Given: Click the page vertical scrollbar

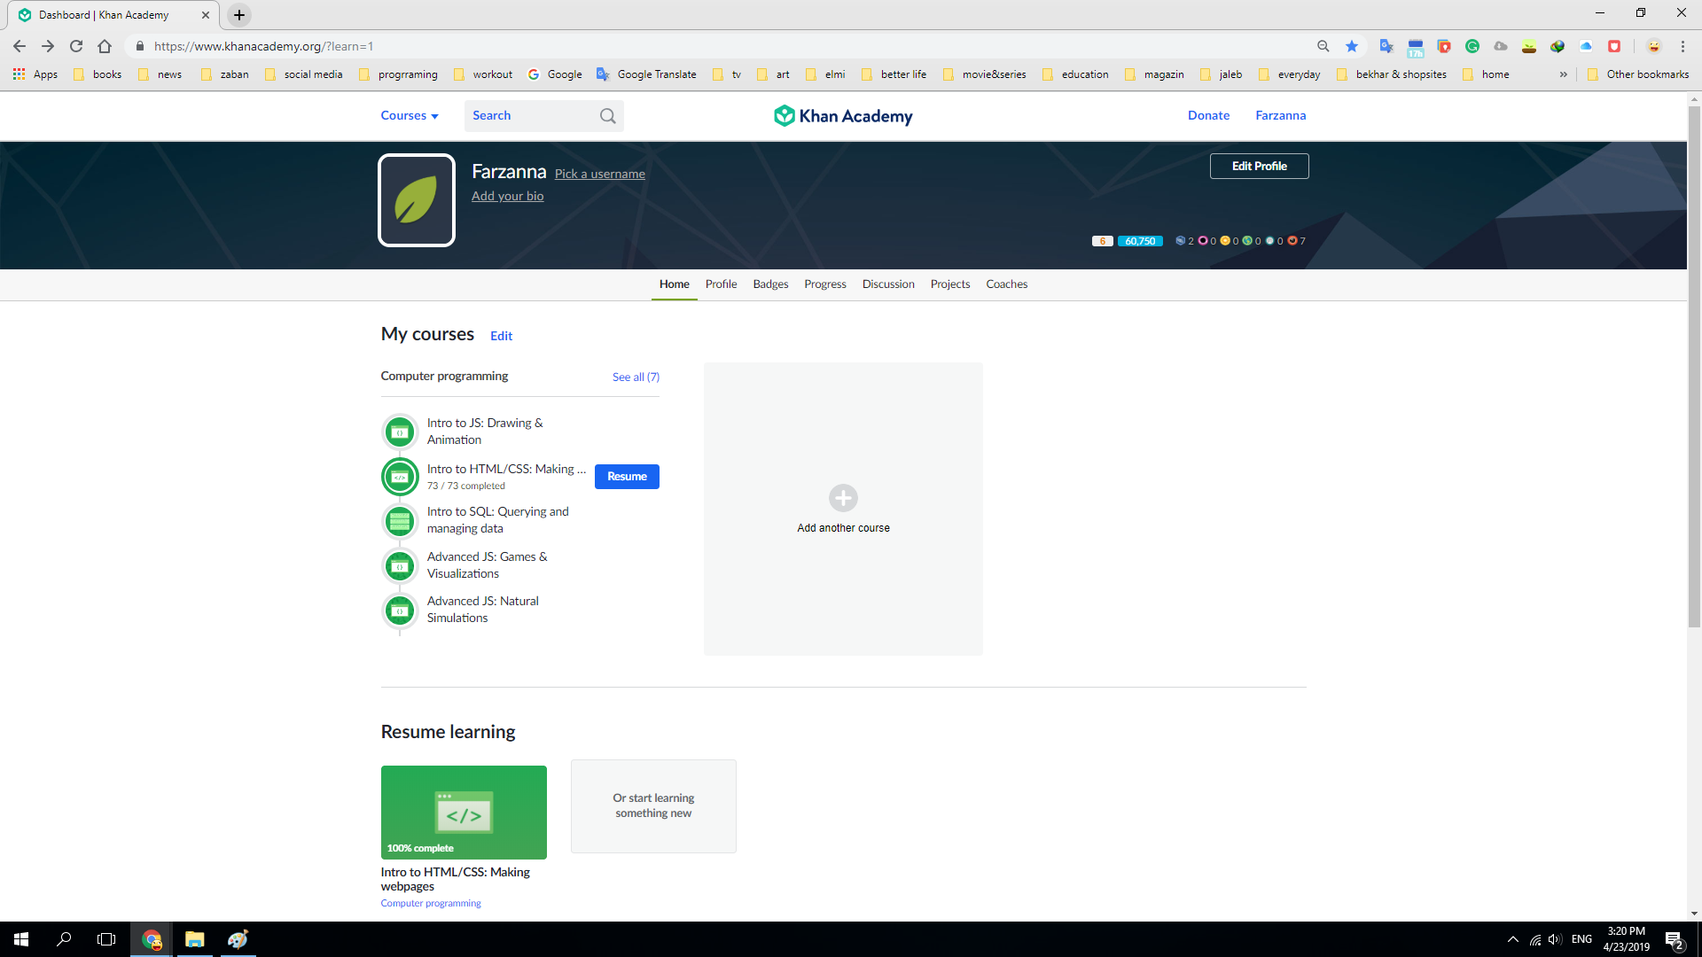Looking at the screenshot, I should point(1694,368).
